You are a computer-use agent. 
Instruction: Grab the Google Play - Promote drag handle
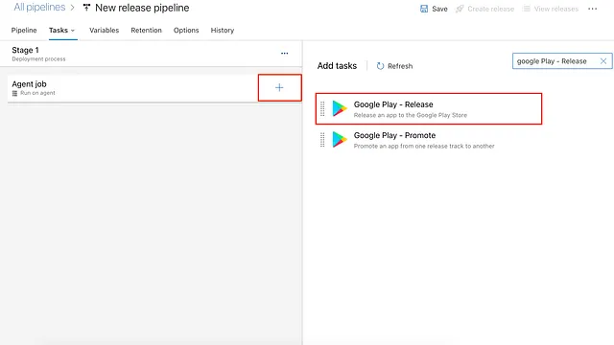coord(322,140)
